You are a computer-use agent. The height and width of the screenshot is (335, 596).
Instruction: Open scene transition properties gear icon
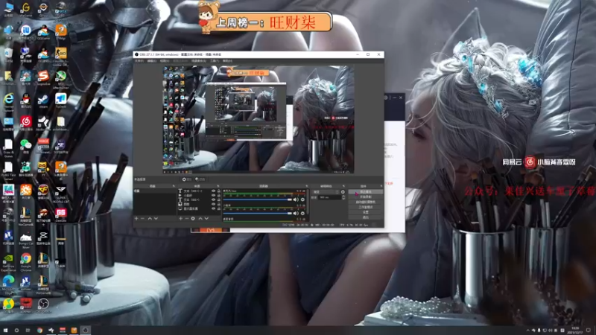tap(343, 192)
